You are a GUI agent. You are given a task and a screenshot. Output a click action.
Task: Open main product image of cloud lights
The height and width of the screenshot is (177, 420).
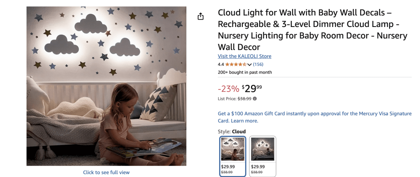click(x=106, y=86)
